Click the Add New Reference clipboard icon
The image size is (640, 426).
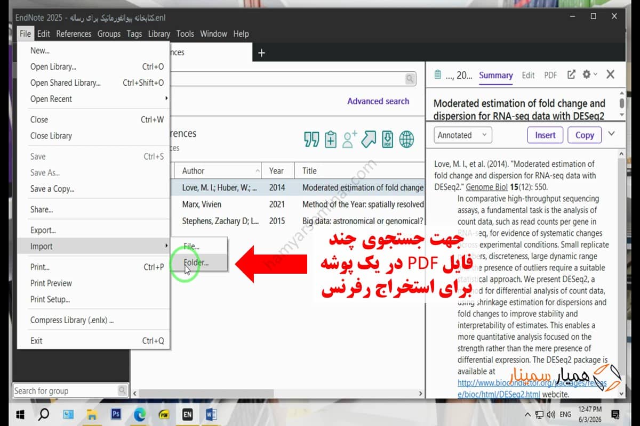[x=331, y=140]
